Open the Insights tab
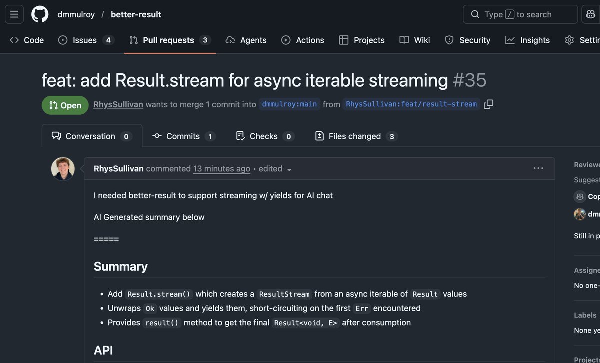The height and width of the screenshot is (363, 600). tap(527, 40)
